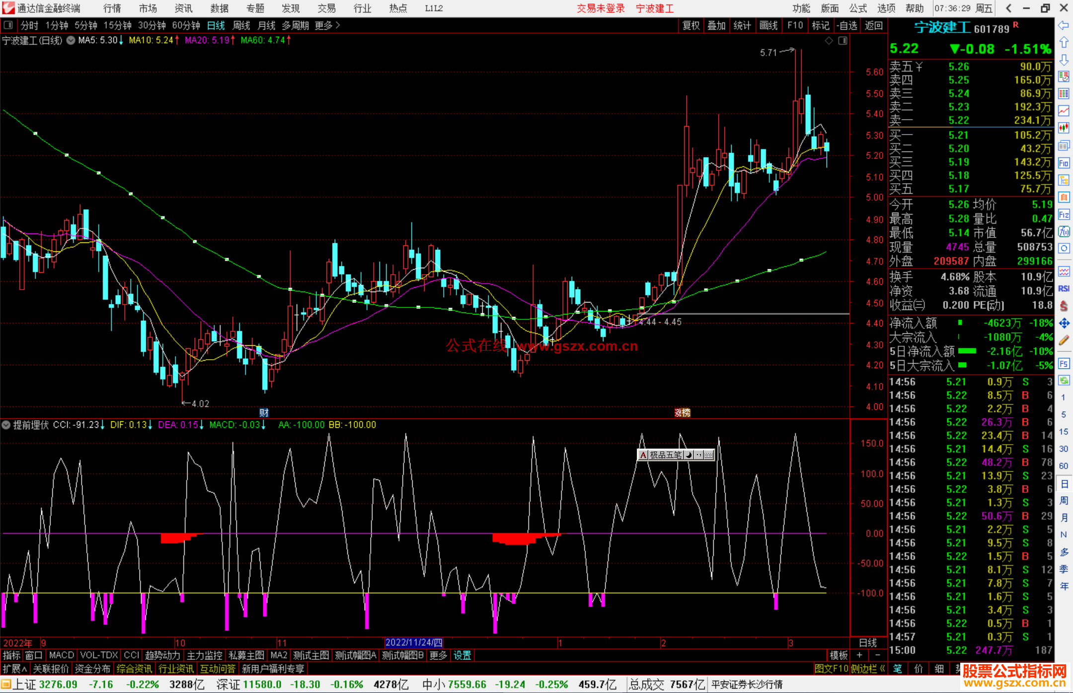Image resolution: width=1073 pixels, height=693 pixels.
Task: Switch to the 30-minute period in sidebar
Action: pos(1064,449)
